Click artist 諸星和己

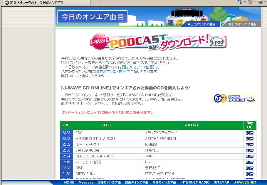[152, 150]
